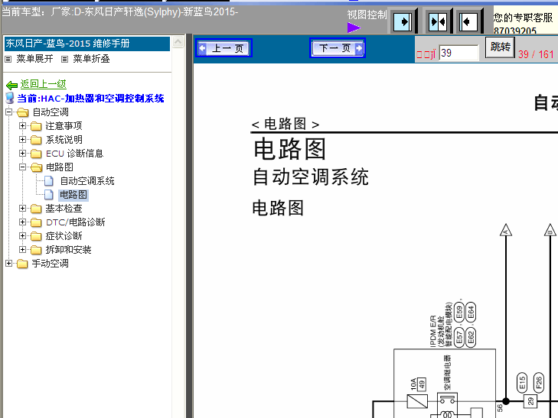This screenshot has width=558, height=418.
Task: Expand the 注意事项 folder
Action: coord(22,126)
